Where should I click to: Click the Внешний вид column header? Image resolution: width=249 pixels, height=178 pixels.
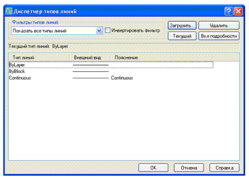(90, 58)
